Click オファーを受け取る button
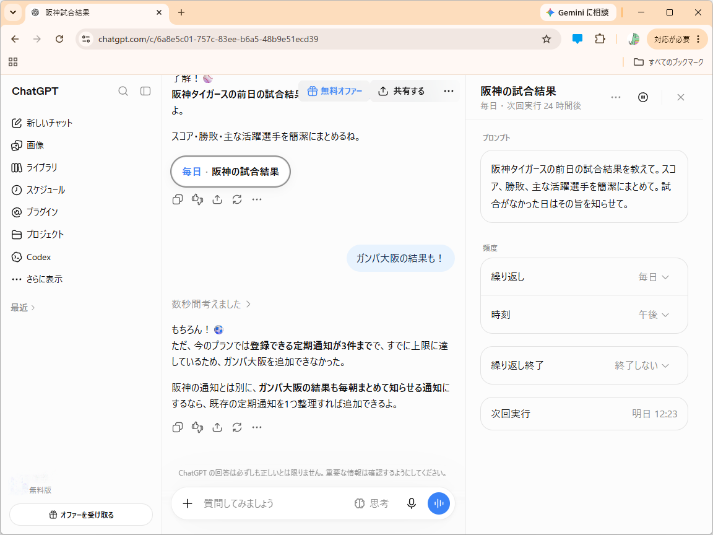This screenshot has height=535, width=713. [x=81, y=515]
